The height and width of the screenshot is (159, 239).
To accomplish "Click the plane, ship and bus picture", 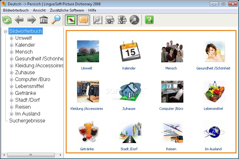I will [172, 132].
